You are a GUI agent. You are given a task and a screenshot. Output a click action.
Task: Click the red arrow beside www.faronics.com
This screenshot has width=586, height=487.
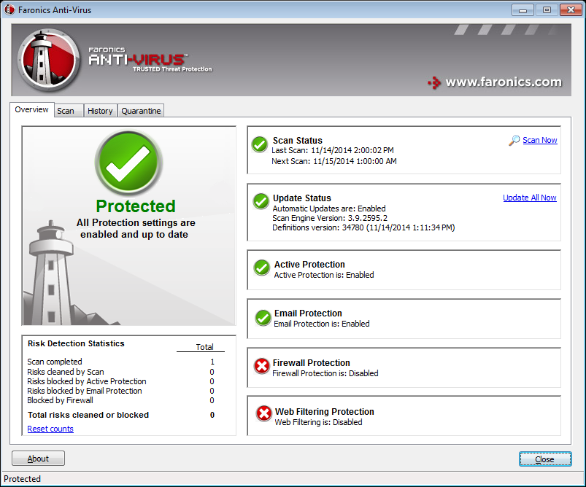click(436, 82)
